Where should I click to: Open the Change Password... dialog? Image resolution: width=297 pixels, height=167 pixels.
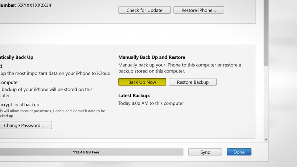pos(26,125)
